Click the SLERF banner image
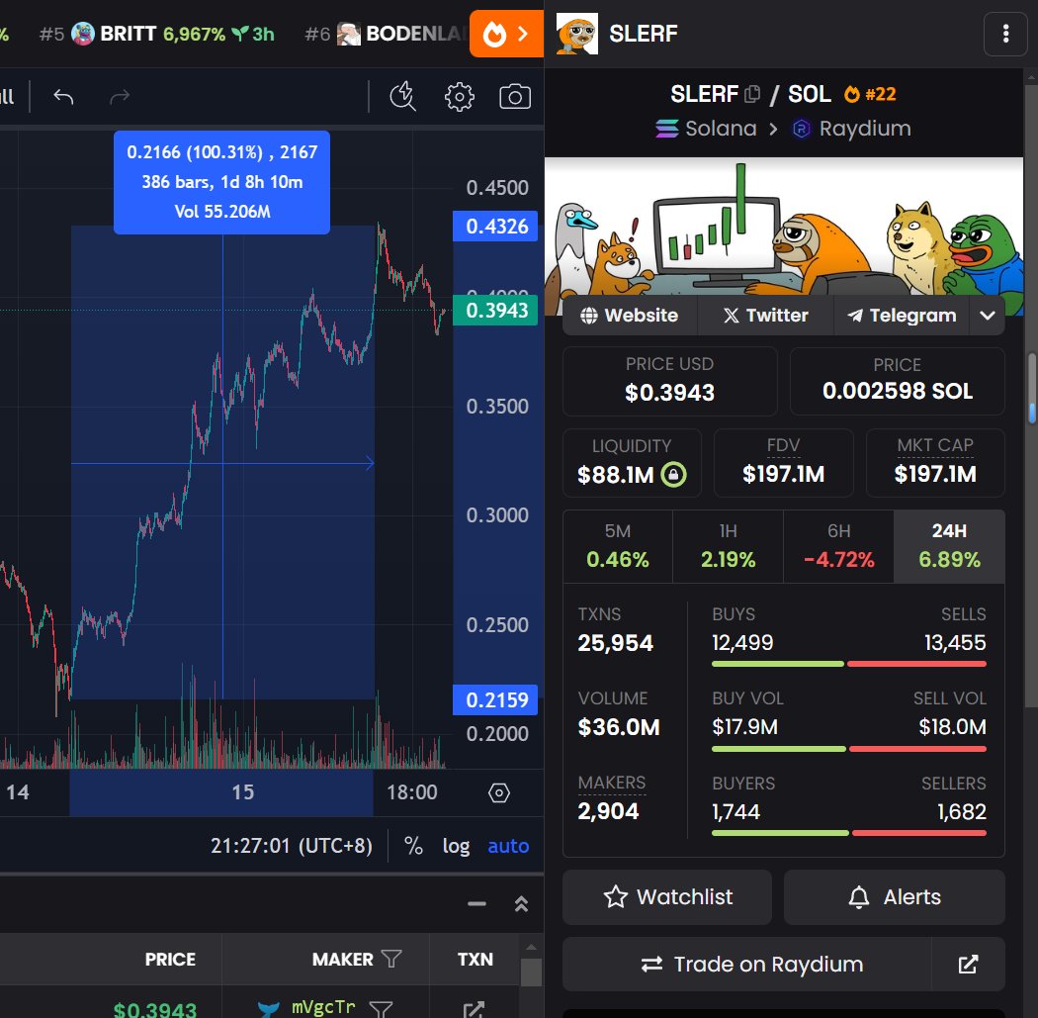Screen dimensions: 1038x1018 pyautogui.click(x=784, y=226)
